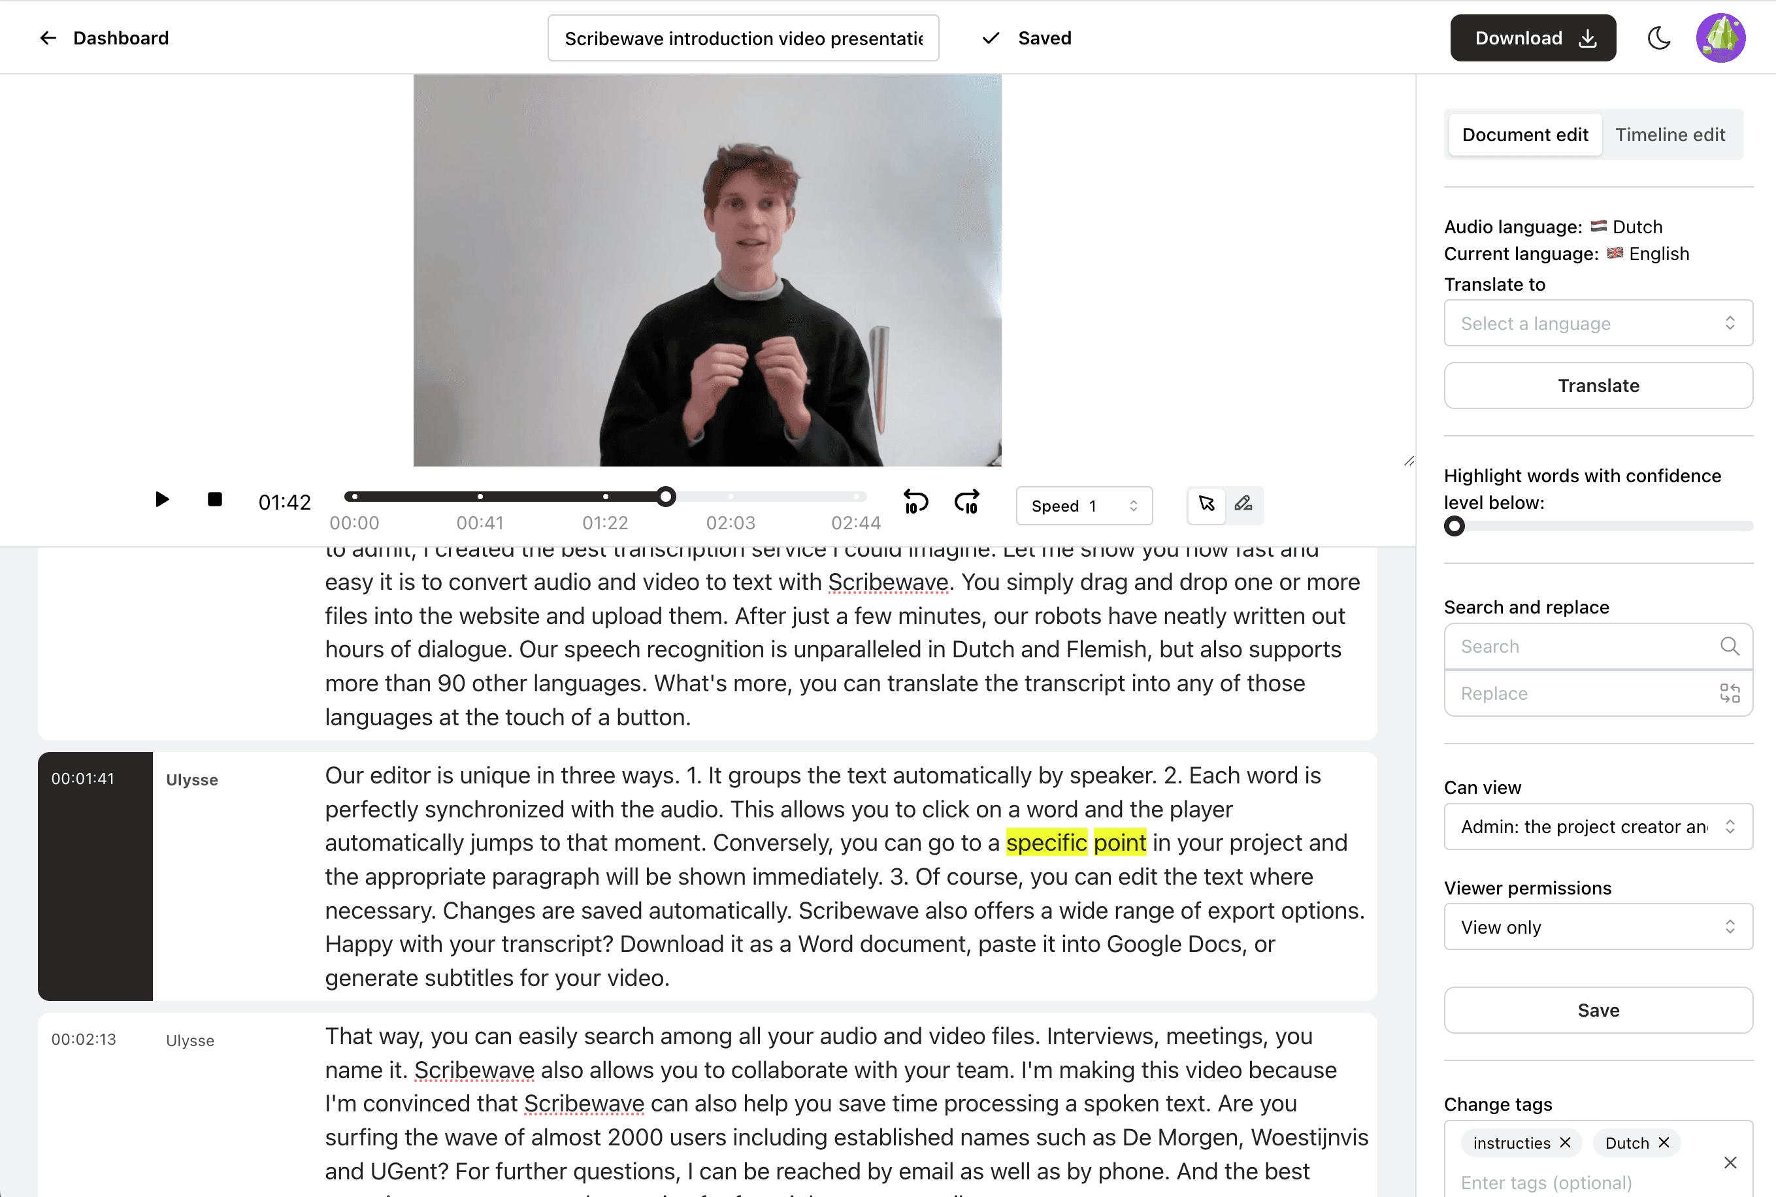Select a language in Translate to dropdown

1598,322
